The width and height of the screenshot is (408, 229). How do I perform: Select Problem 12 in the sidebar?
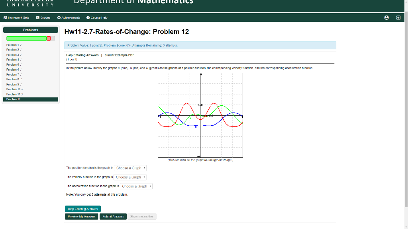tap(30, 99)
